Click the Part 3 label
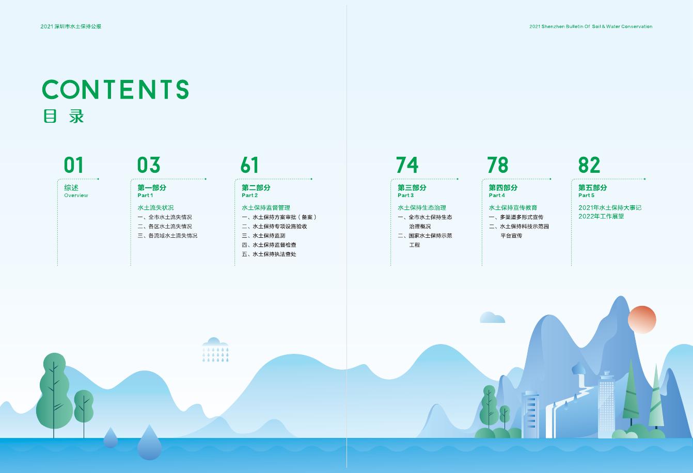 406,195
